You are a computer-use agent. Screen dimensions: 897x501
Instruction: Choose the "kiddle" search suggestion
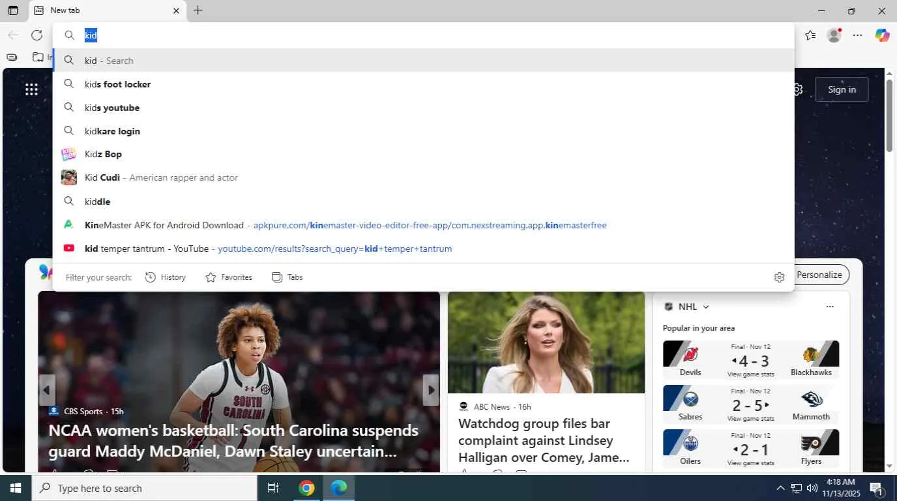(x=424, y=202)
